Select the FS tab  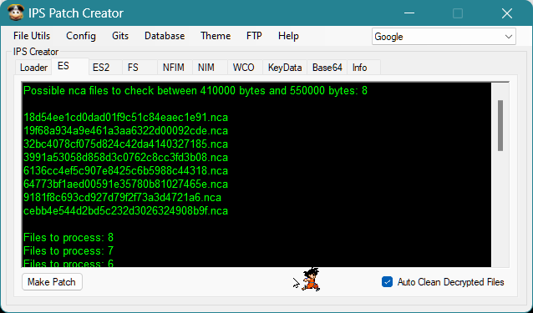[x=133, y=68]
